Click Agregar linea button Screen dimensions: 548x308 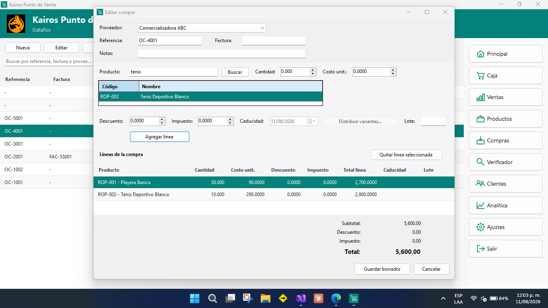(160, 137)
